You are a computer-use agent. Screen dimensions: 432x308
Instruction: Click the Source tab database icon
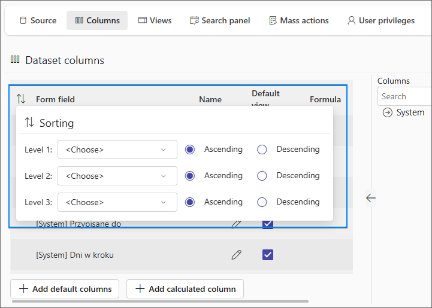(x=23, y=20)
